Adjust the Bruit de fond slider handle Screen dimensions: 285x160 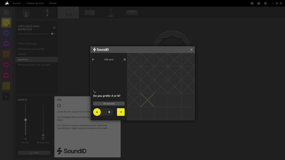pos(43,135)
